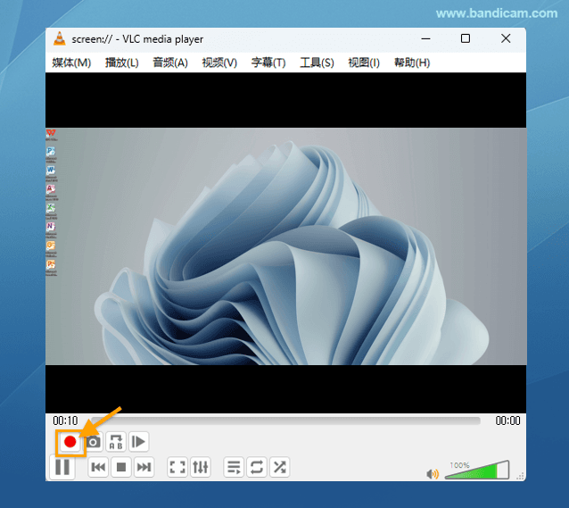Click the elapsed time 00:10
Image resolution: width=569 pixels, height=508 pixels.
tap(65, 421)
